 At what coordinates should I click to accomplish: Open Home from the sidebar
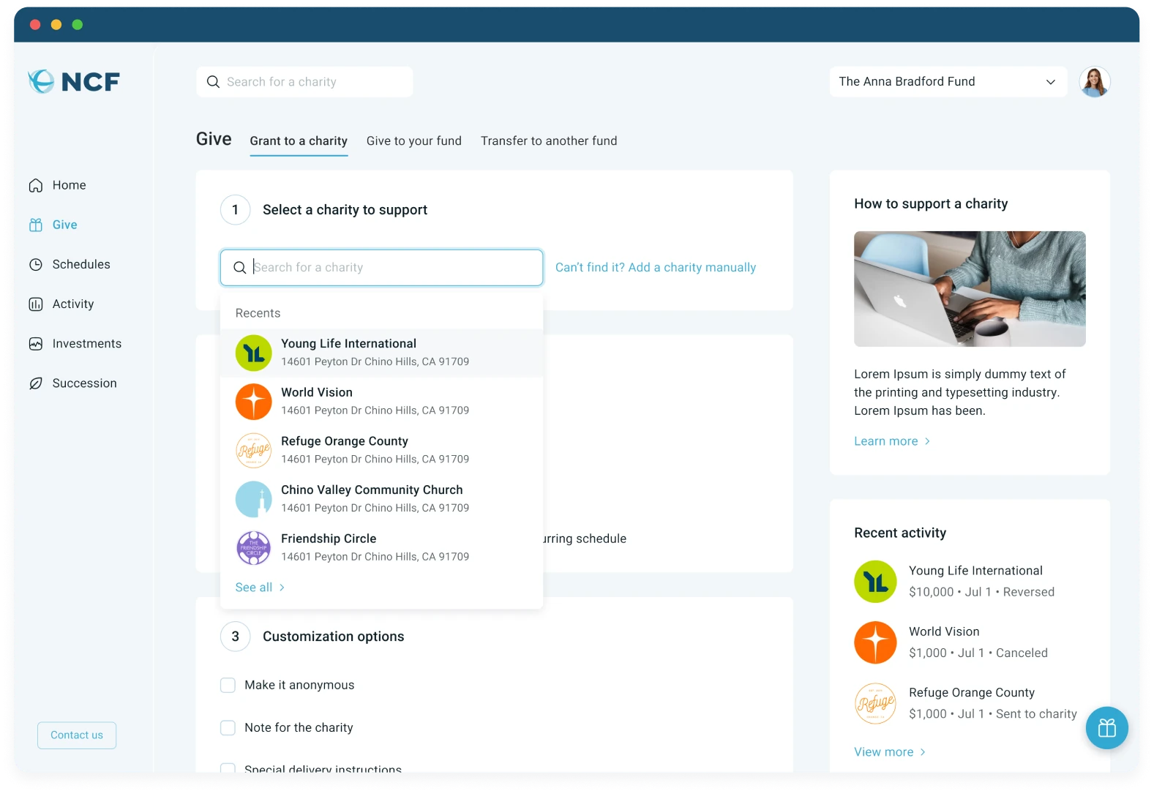point(58,185)
